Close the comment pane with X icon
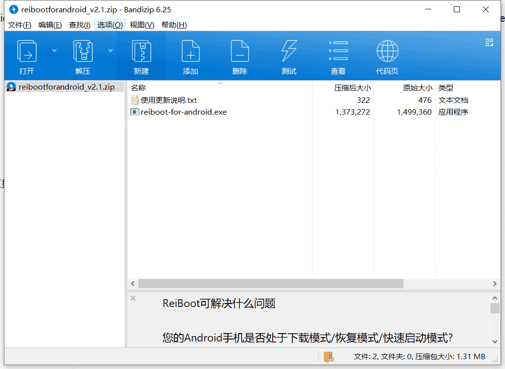 [133, 298]
